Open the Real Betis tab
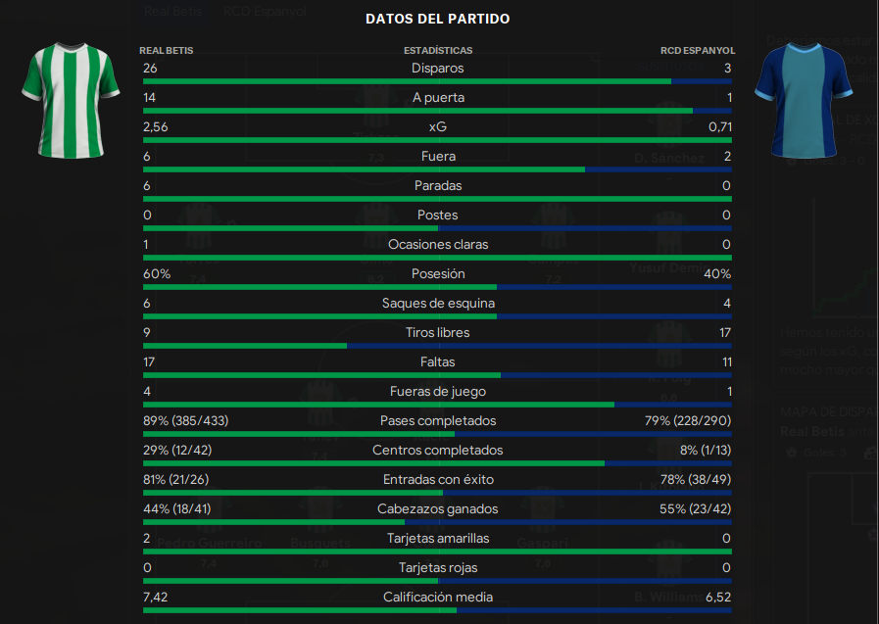The height and width of the screenshot is (624, 879). pyautogui.click(x=172, y=11)
